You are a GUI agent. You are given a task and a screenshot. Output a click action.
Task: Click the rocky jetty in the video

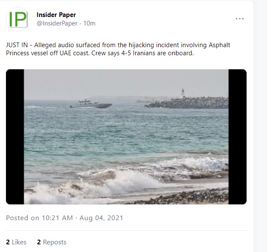pyautogui.click(x=187, y=103)
